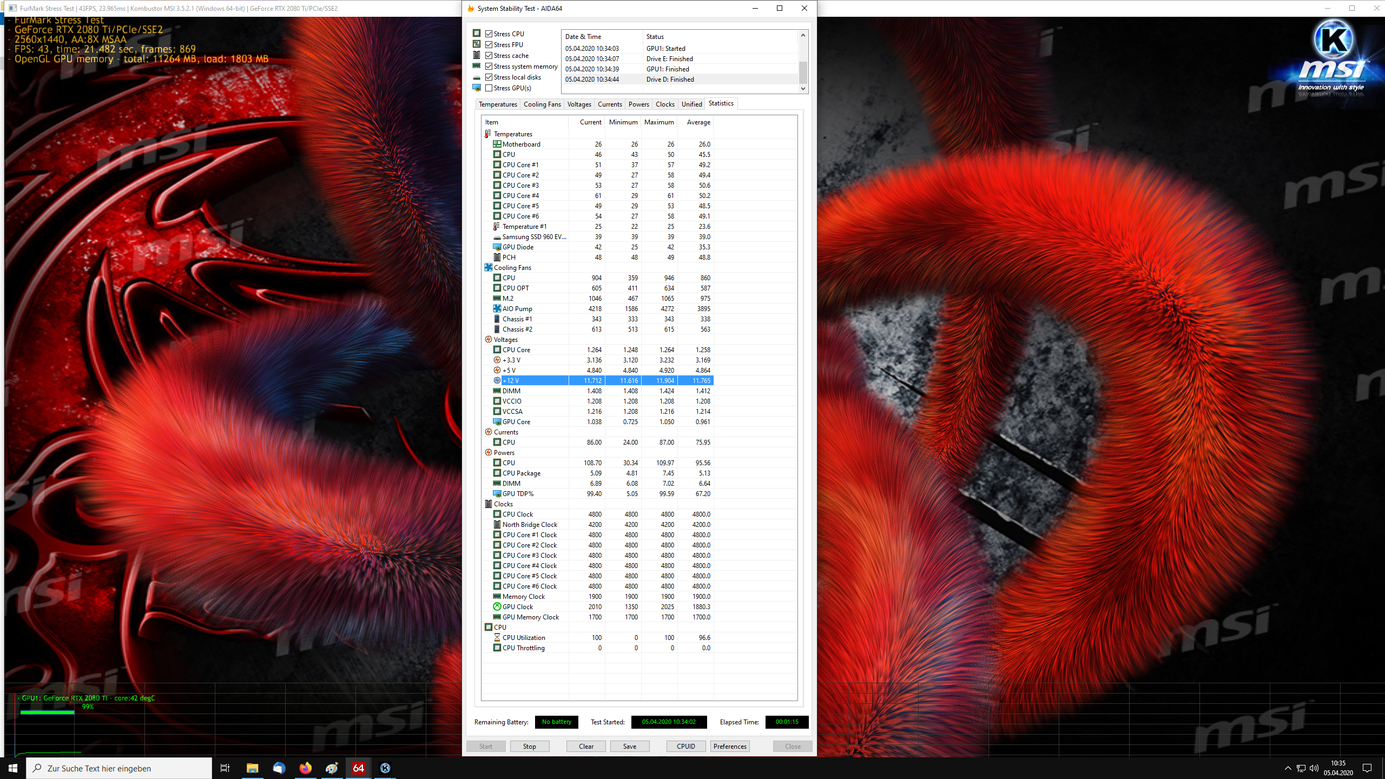Open File Explorer from taskbar
The height and width of the screenshot is (779, 1385).
(x=252, y=768)
